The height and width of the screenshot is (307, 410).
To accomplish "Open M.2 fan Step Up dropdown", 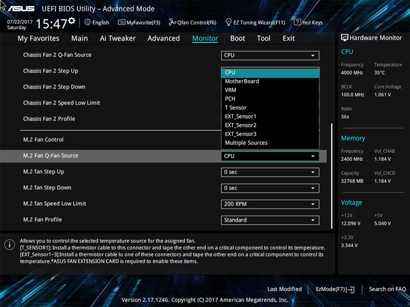I will tap(270, 172).
